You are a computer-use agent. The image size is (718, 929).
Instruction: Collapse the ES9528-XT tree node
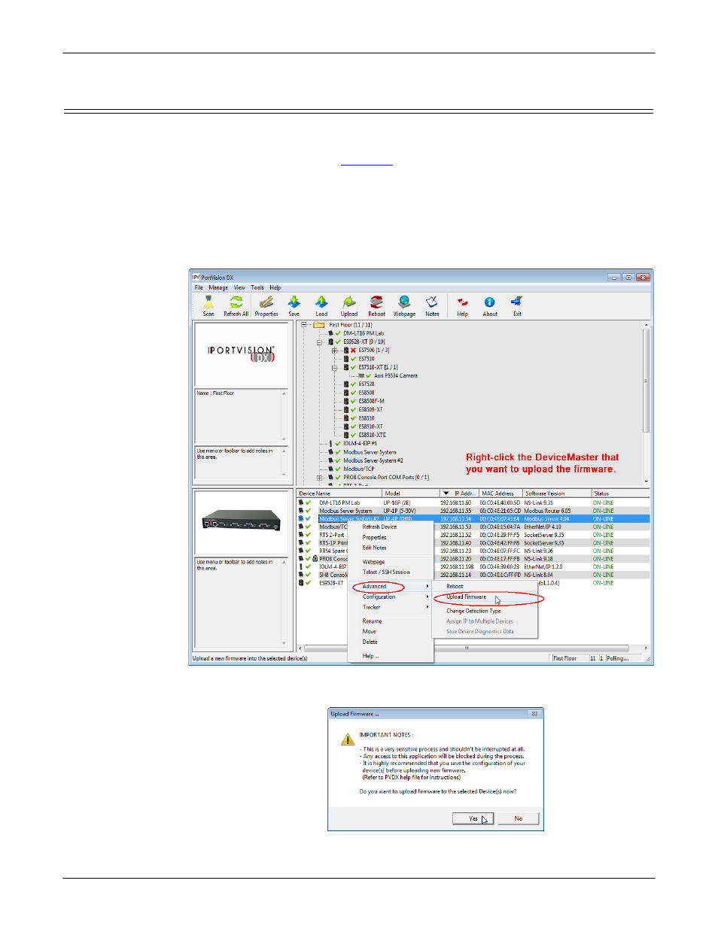click(320, 342)
